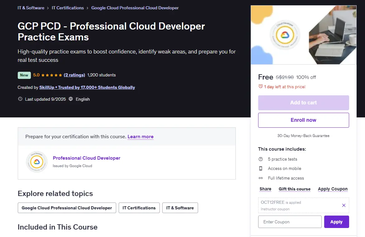
Task: Click the Enroll now button
Action: (304, 120)
